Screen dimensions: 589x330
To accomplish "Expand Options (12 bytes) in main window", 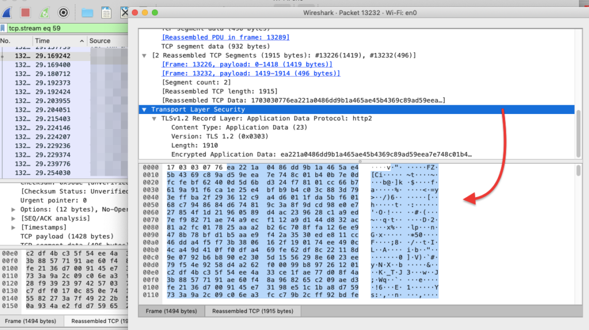I will click(x=14, y=210).
